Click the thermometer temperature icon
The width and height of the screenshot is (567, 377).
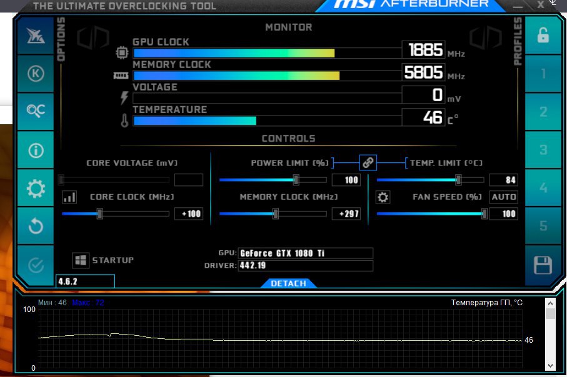coord(124,120)
